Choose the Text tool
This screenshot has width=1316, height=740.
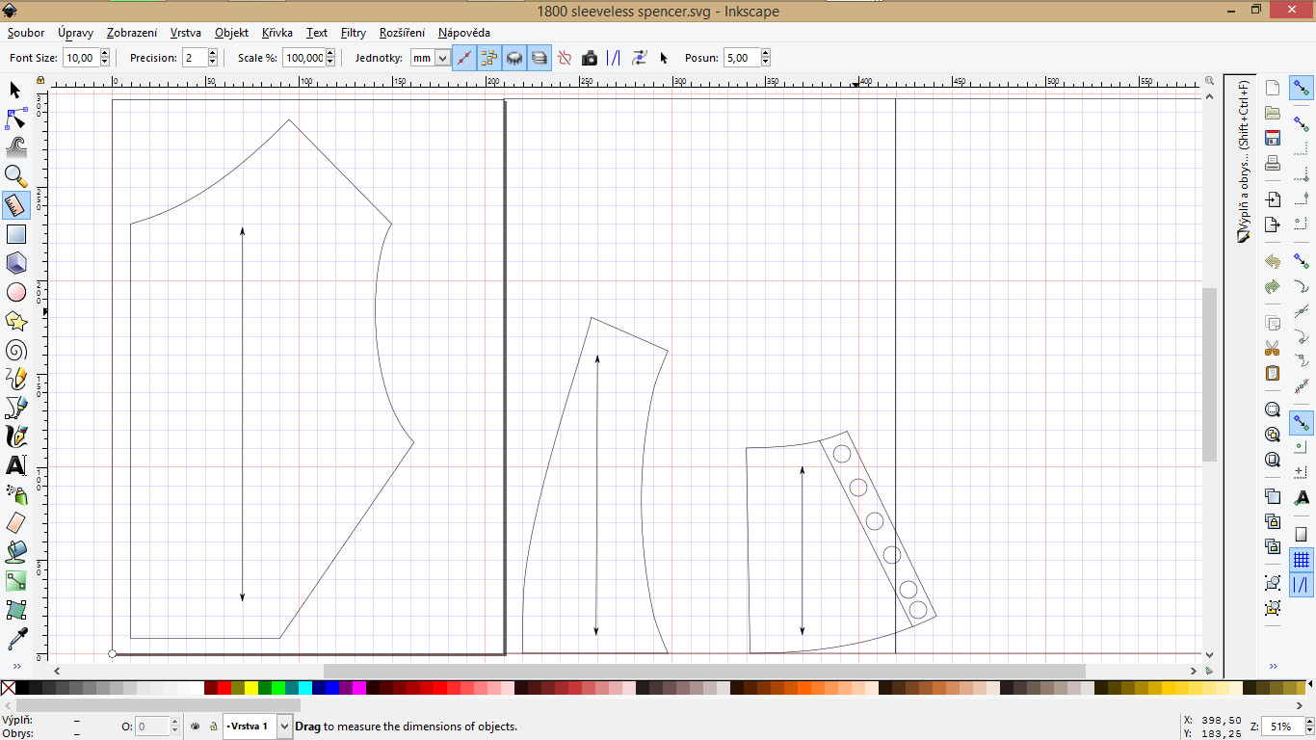pos(14,464)
